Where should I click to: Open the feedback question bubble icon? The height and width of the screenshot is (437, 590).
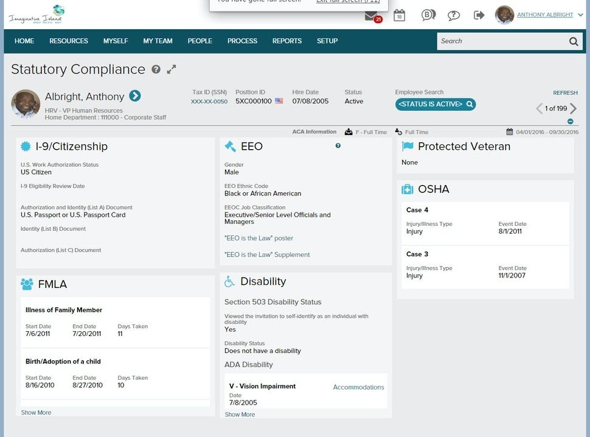[x=454, y=15]
